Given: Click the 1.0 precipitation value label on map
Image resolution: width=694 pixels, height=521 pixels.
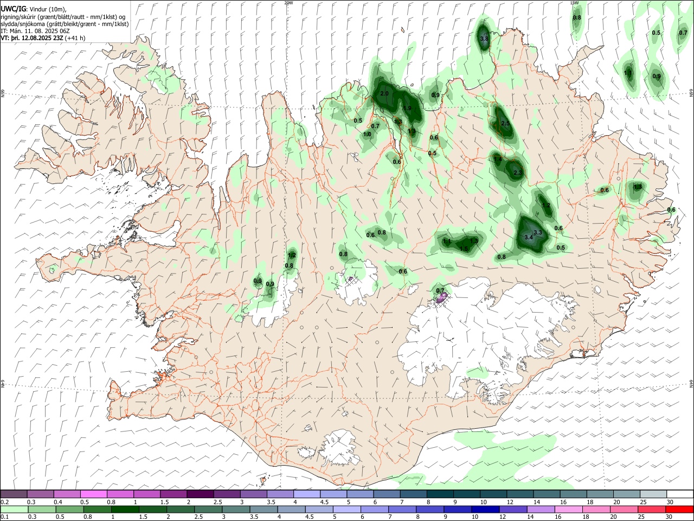Looking at the screenshot, I should click(367, 134).
